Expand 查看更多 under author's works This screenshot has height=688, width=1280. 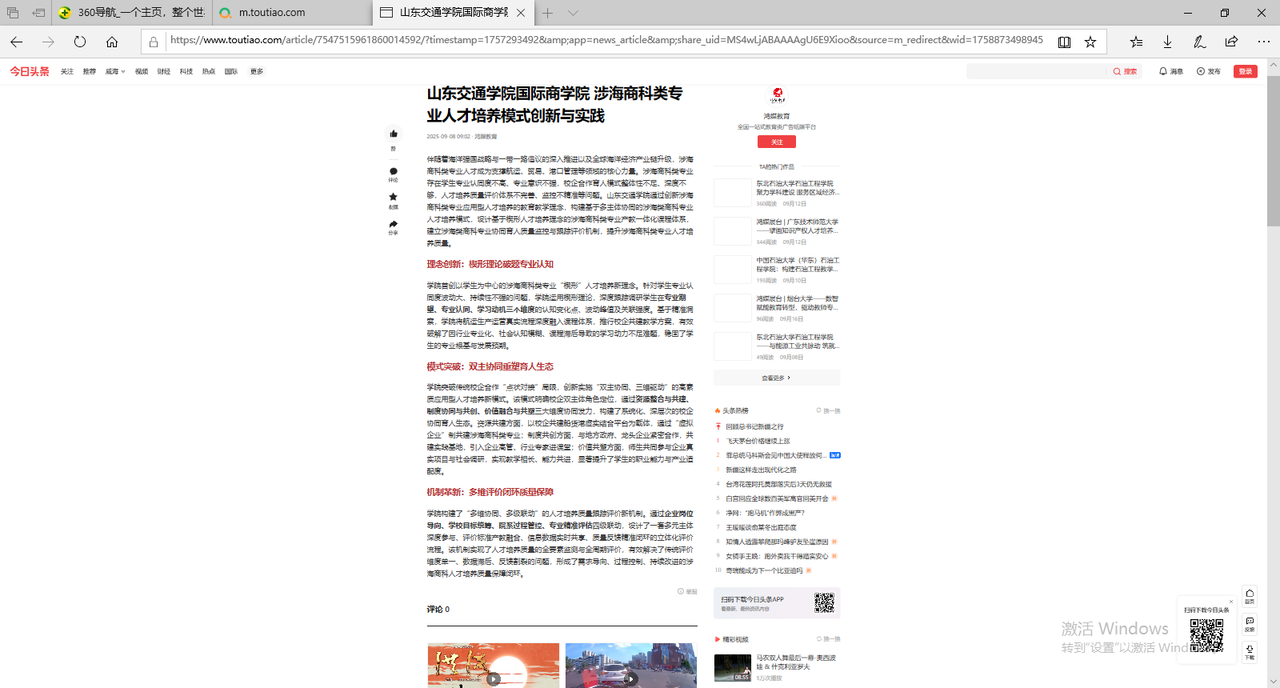pos(776,378)
